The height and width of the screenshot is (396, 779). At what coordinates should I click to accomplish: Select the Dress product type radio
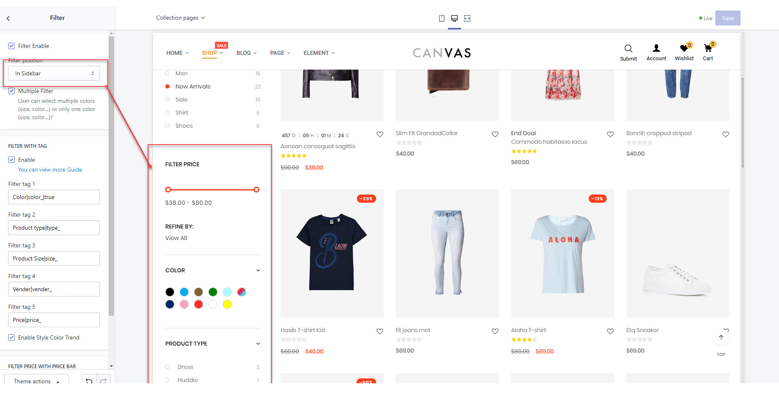pyautogui.click(x=167, y=367)
